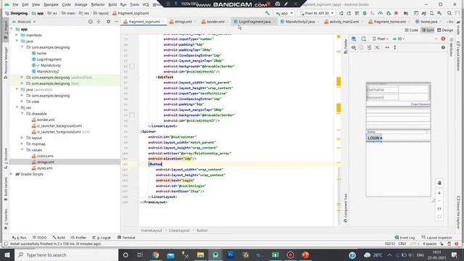Open the API 30 dropdown in preview
The image size is (464, 261).
tap(399, 38)
